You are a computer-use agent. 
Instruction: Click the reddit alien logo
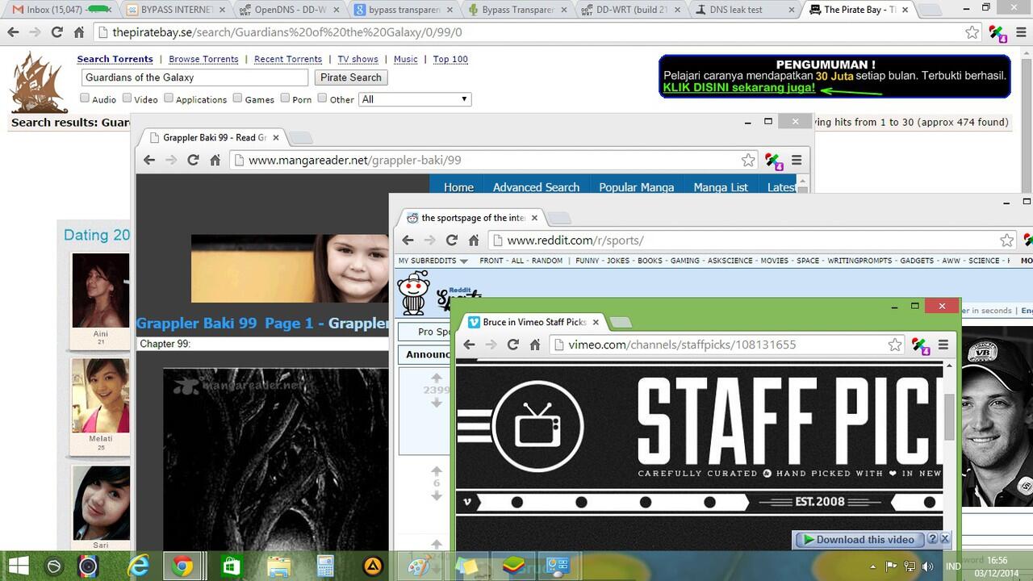414,293
